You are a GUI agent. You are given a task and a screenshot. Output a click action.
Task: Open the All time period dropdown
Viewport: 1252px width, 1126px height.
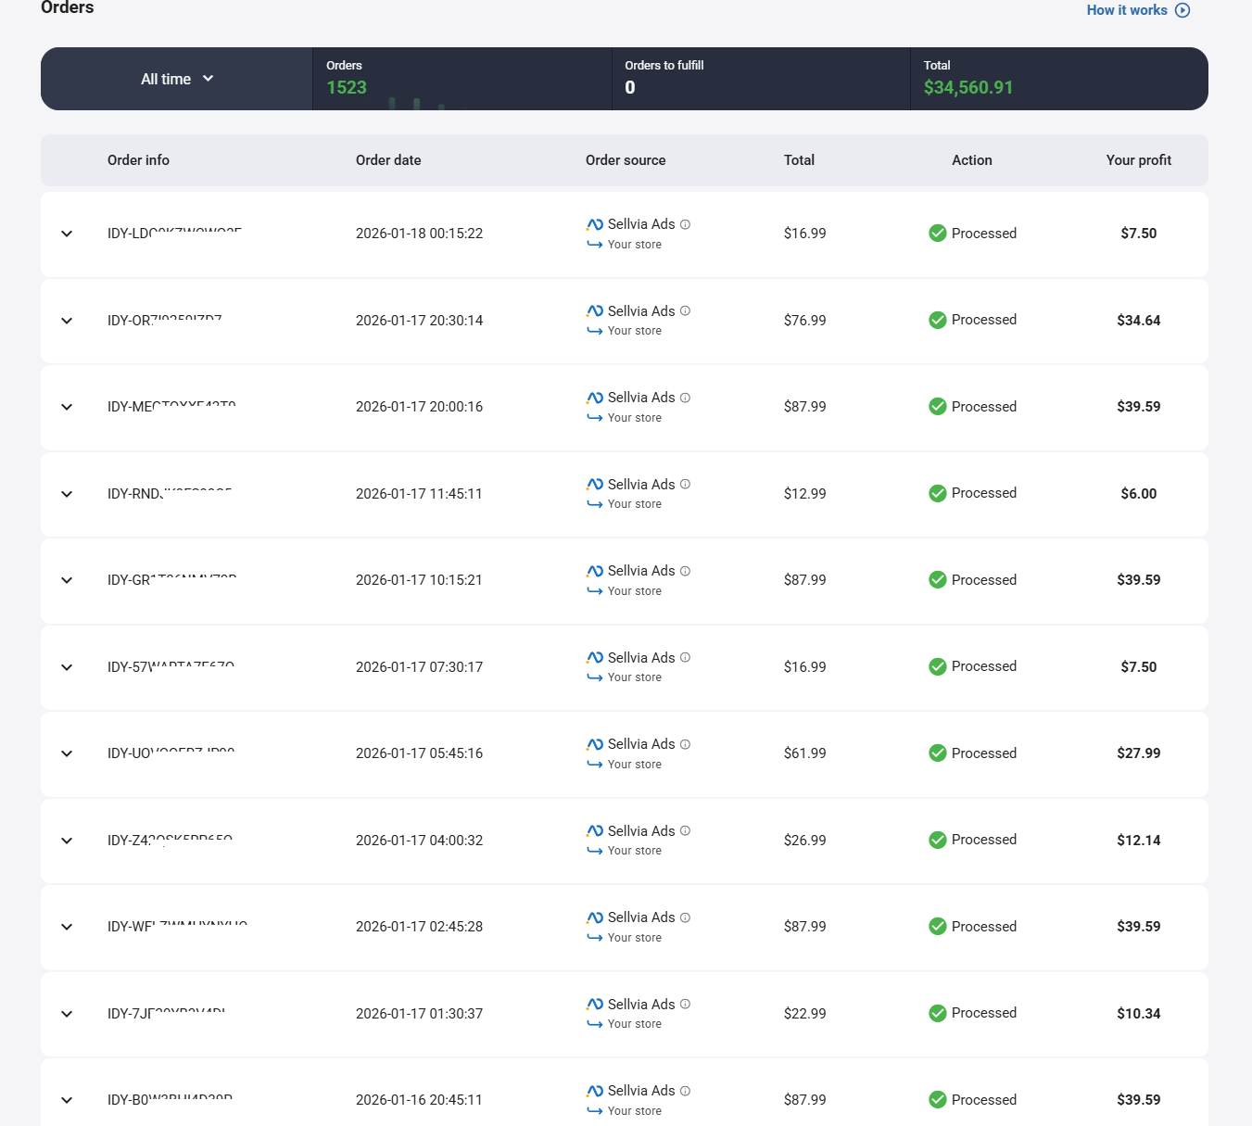[x=177, y=79]
